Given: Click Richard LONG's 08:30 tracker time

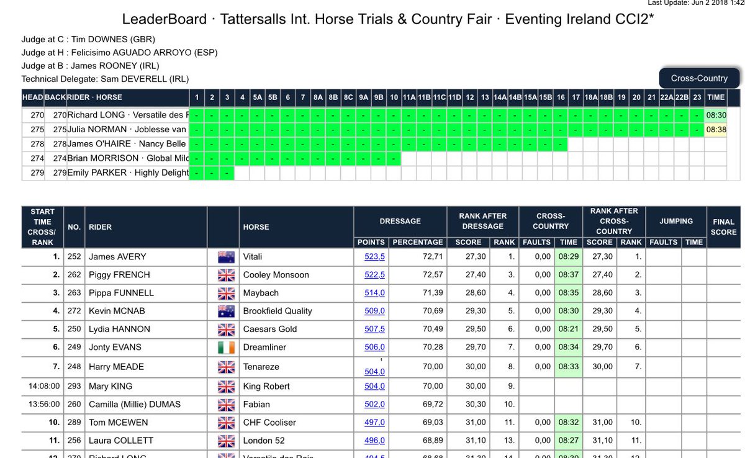Looking at the screenshot, I should coord(716,115).
